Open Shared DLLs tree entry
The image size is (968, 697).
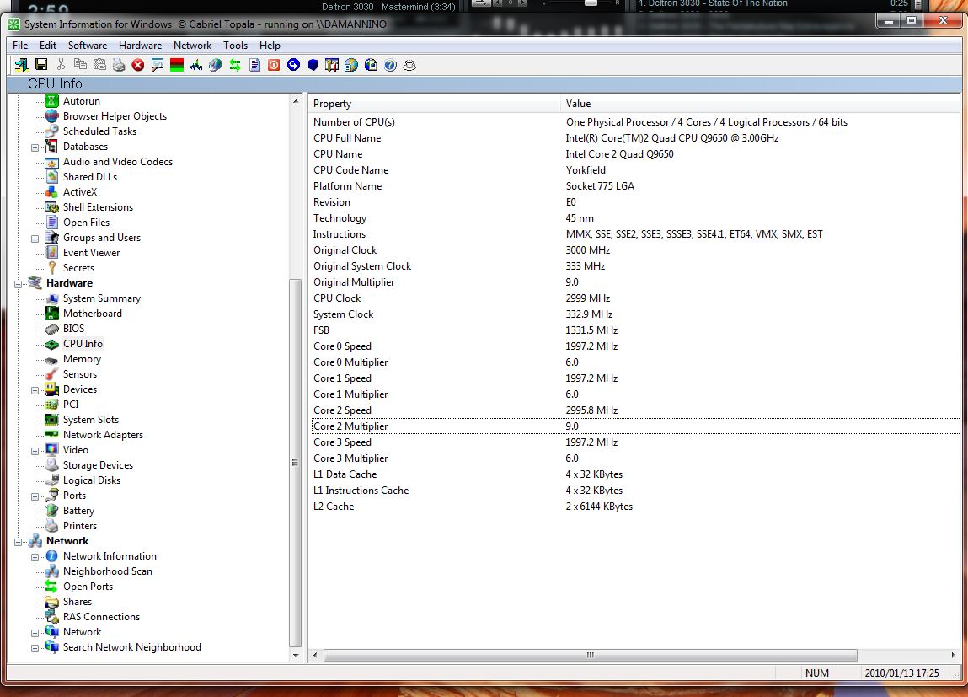90,176
